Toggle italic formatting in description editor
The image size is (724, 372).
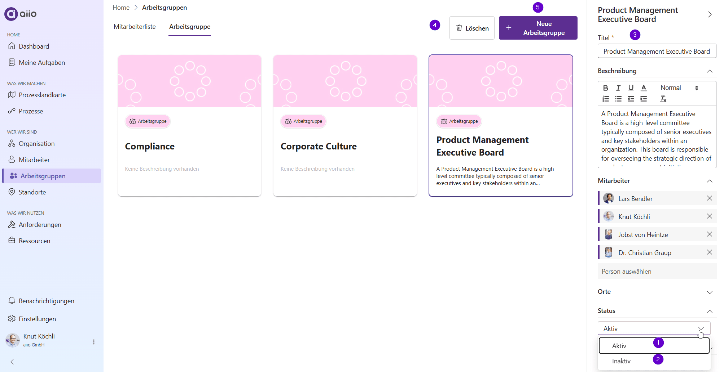click(x=618, y=88)
